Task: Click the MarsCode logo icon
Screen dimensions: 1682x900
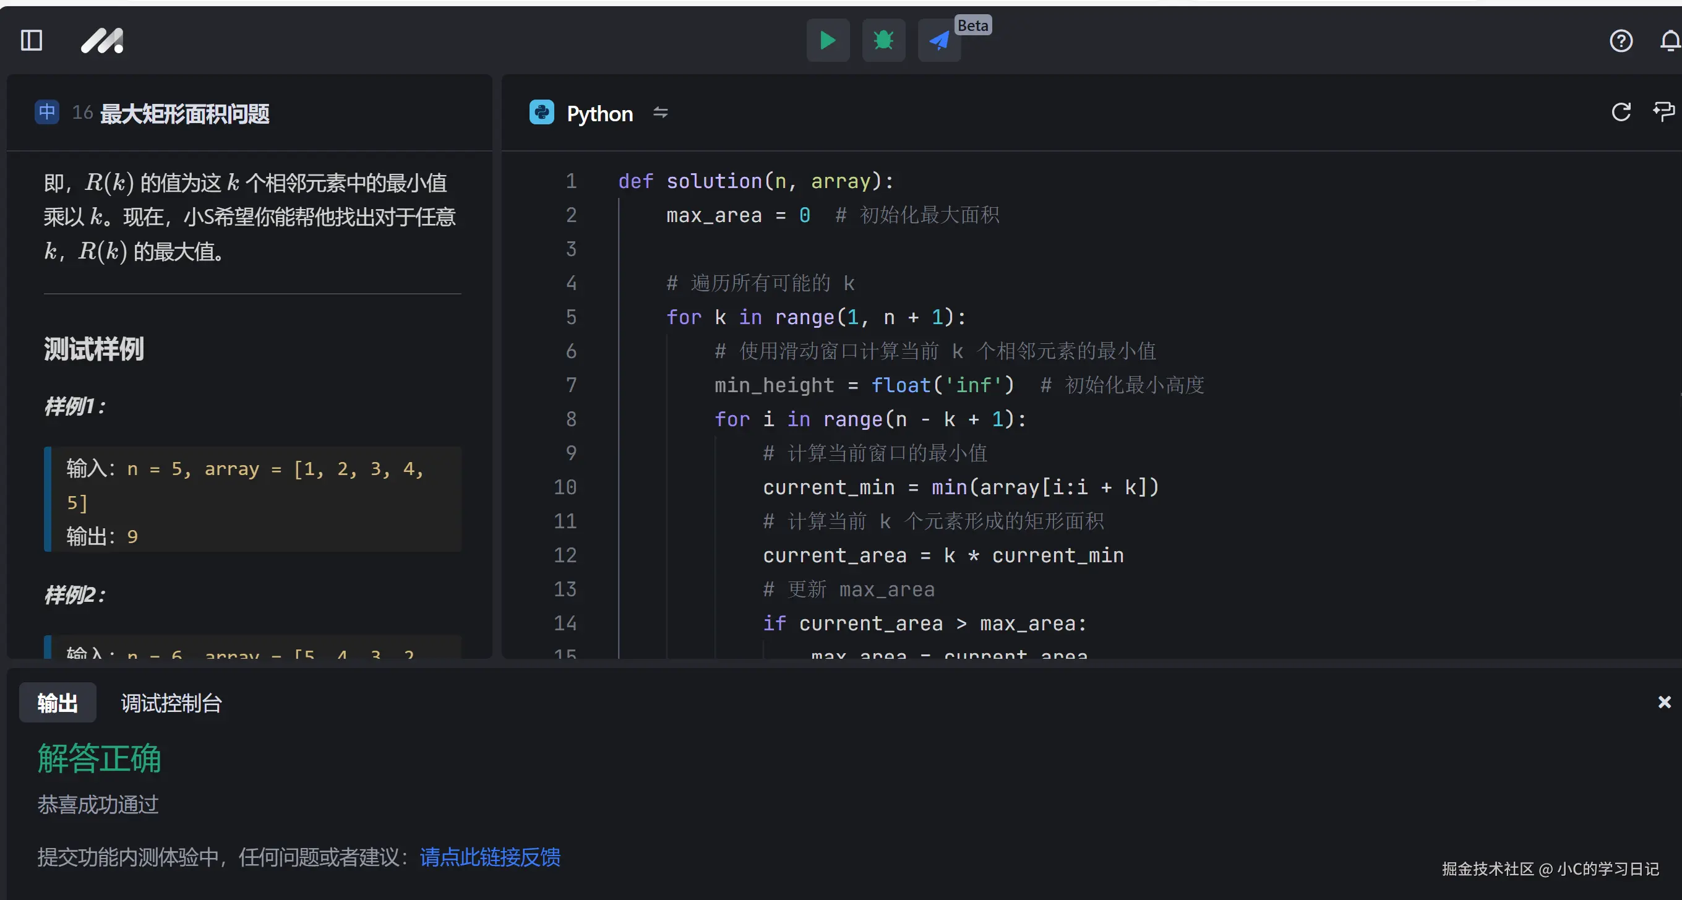Action: click(x=102, y=40)
